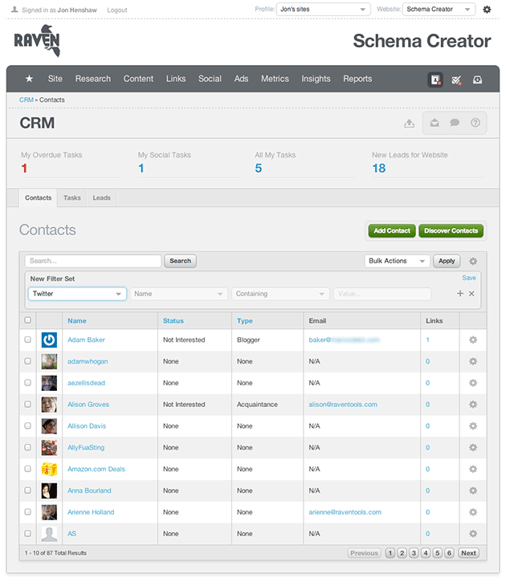This screenshot has height=578, width=506.
Task: Remove the filter row with X icon
Action: pyautogui.click(x=471, y=294)
